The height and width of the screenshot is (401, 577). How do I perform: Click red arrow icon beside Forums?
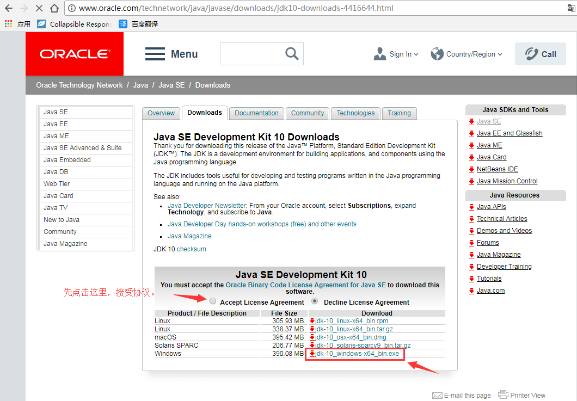[x=471, y=243]
